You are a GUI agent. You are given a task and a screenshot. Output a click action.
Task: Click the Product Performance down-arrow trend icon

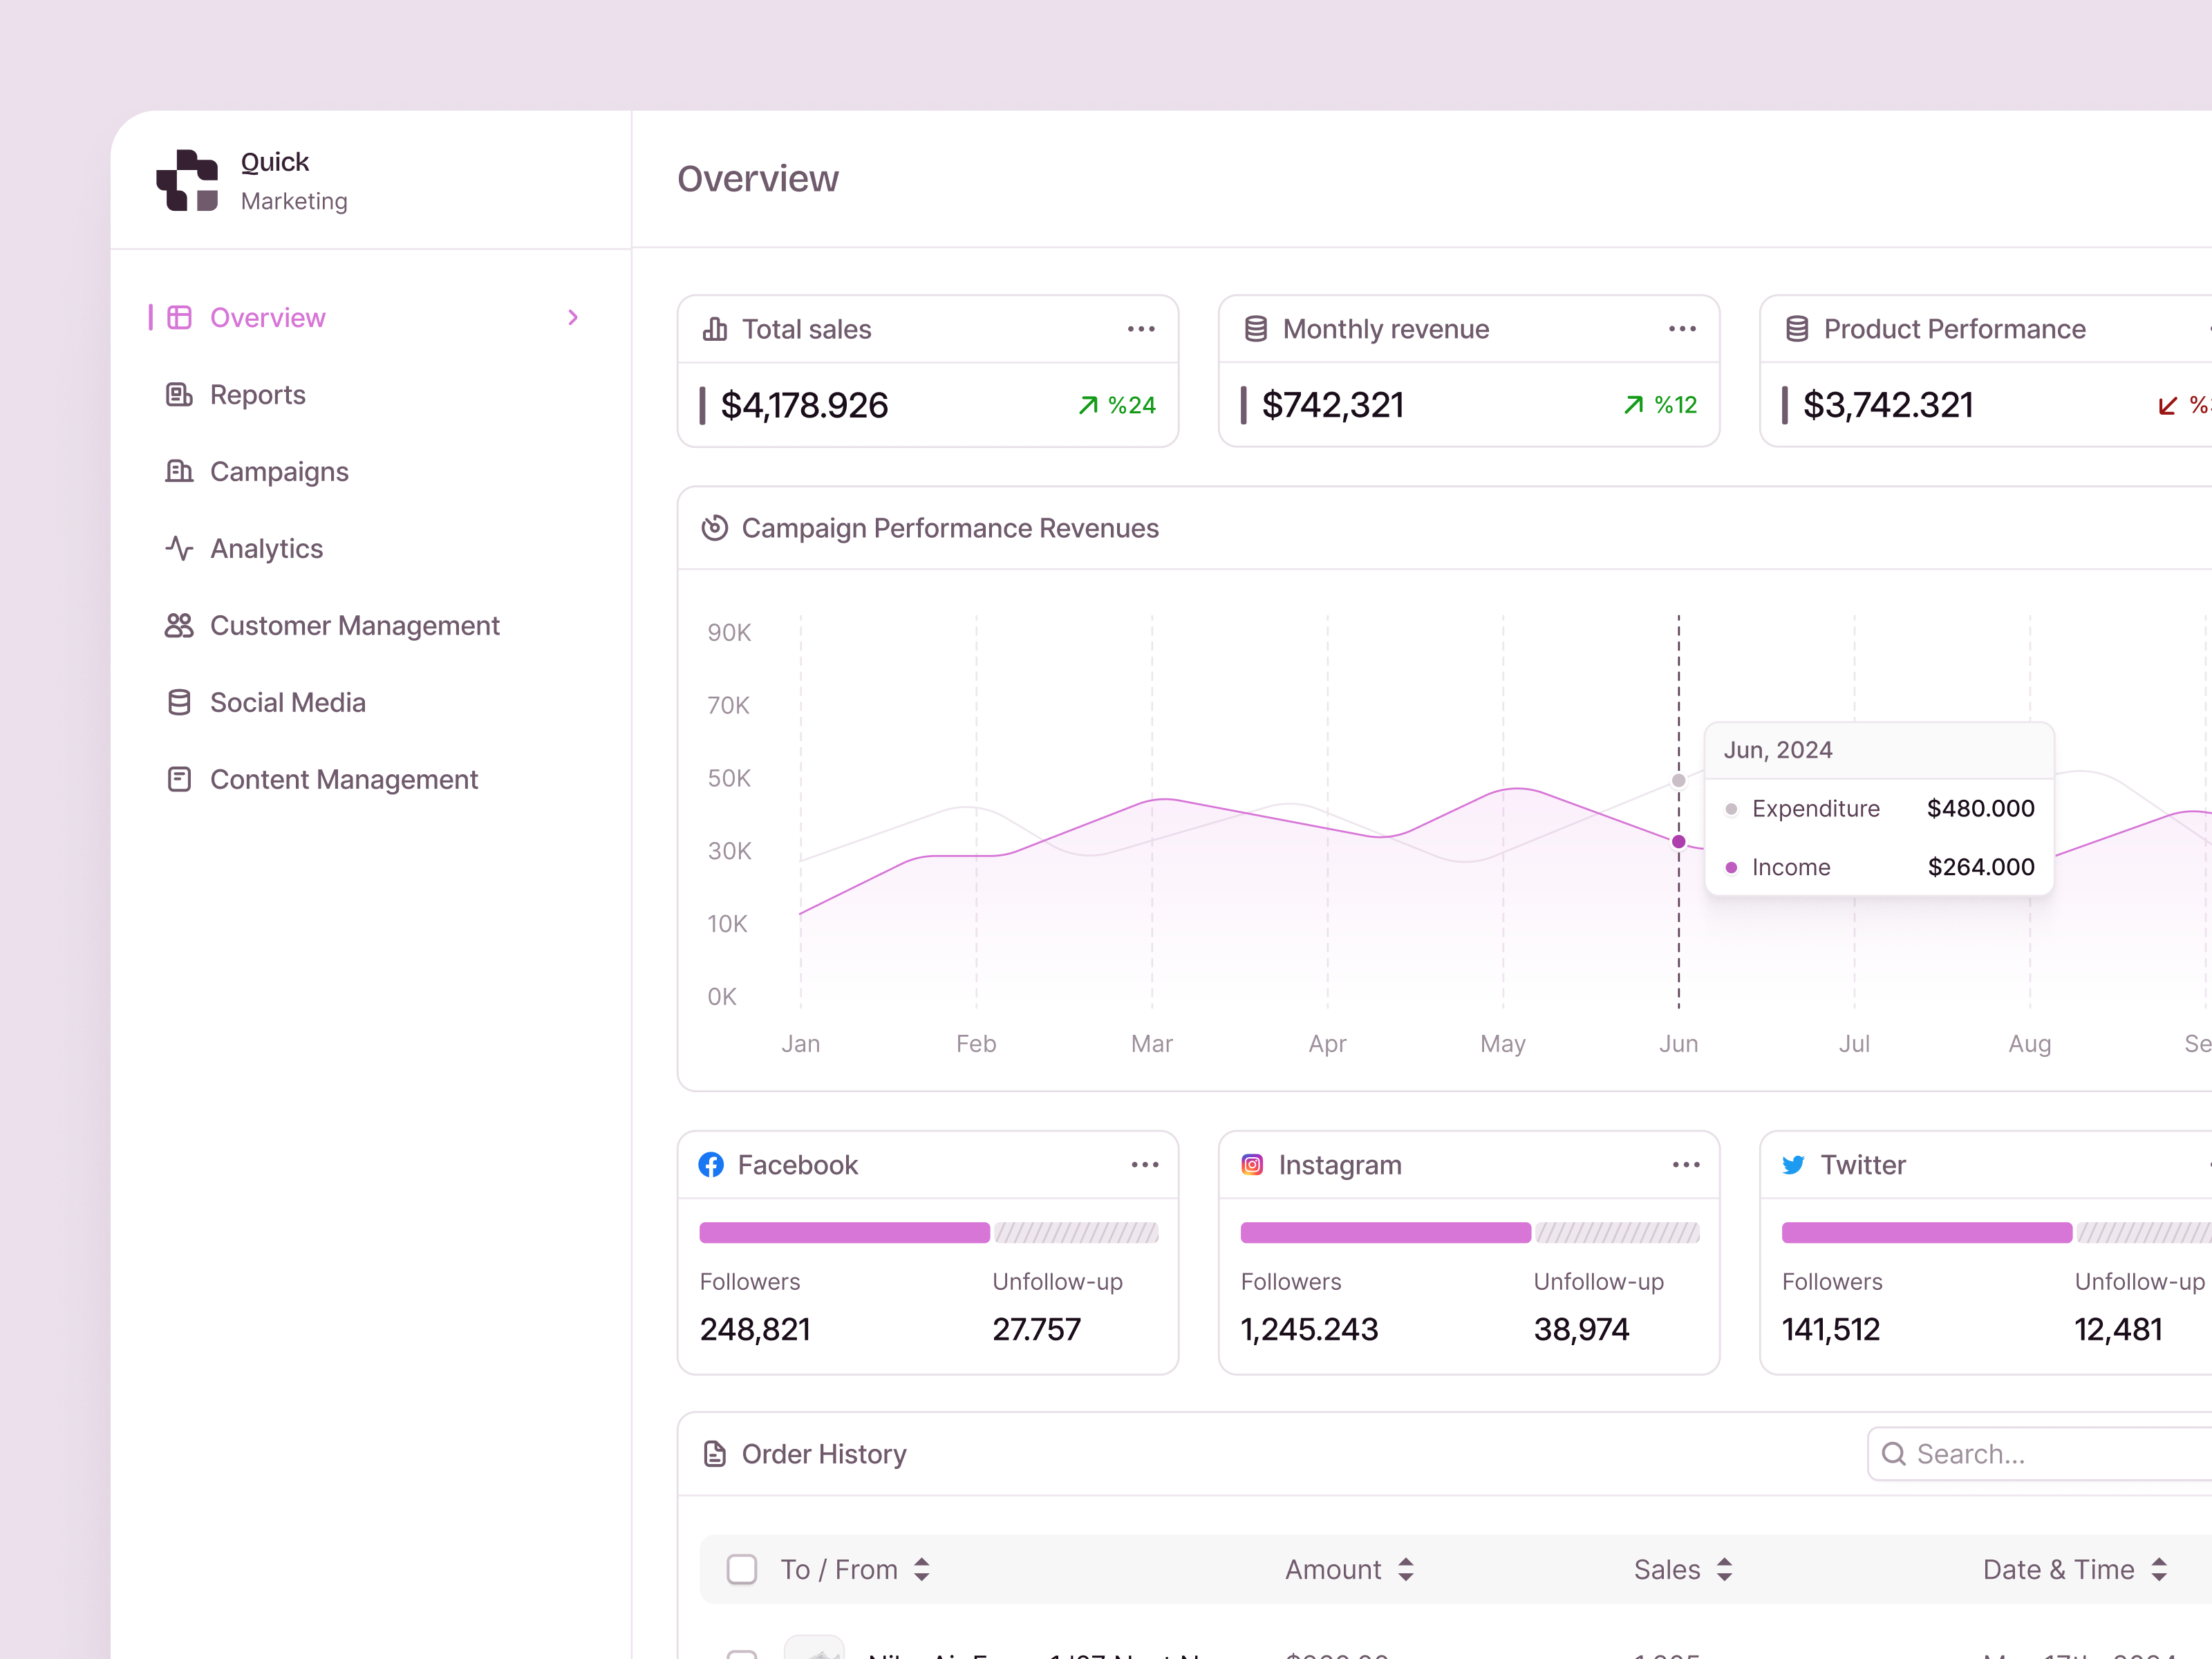coord(2167,405)
